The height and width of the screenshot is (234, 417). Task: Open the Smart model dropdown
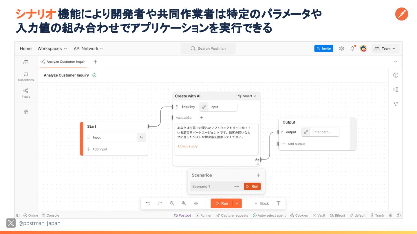(x=247, y=96)
